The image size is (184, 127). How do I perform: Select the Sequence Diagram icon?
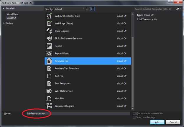(x=49, y=106)
